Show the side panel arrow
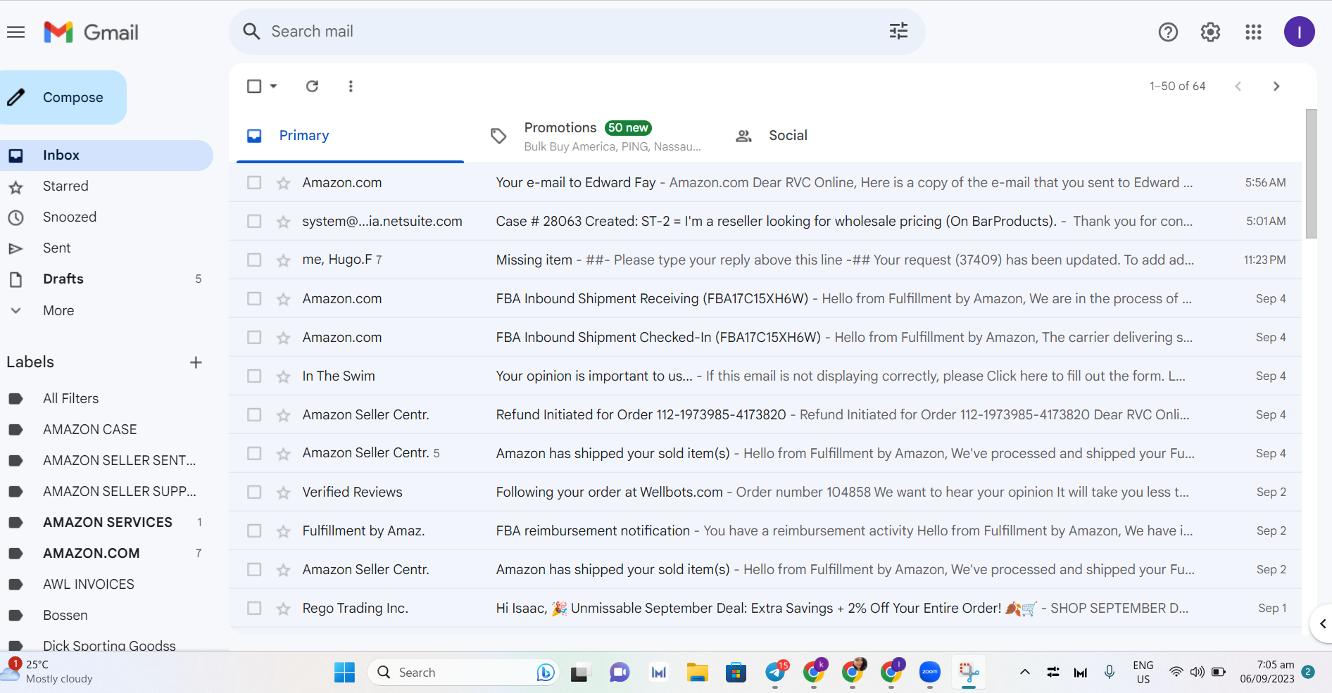The image size is (1332, 693). [1322, 624]
